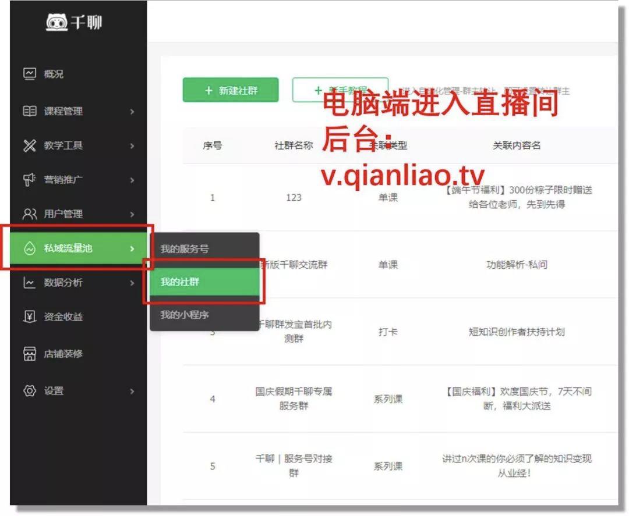The height and width of the screenshot is (516, 629).
Task: Open the community named 123 in the table
Action: [x=294, y=198]
